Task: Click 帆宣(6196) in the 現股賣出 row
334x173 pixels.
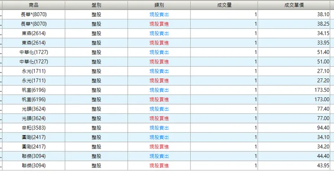Action: [34, 90]
